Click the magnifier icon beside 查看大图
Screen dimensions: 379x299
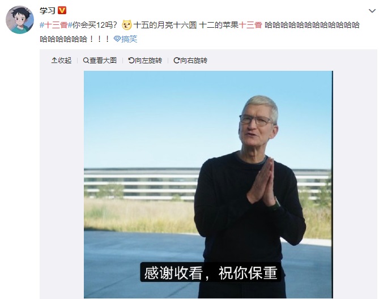tap(86, 61)
